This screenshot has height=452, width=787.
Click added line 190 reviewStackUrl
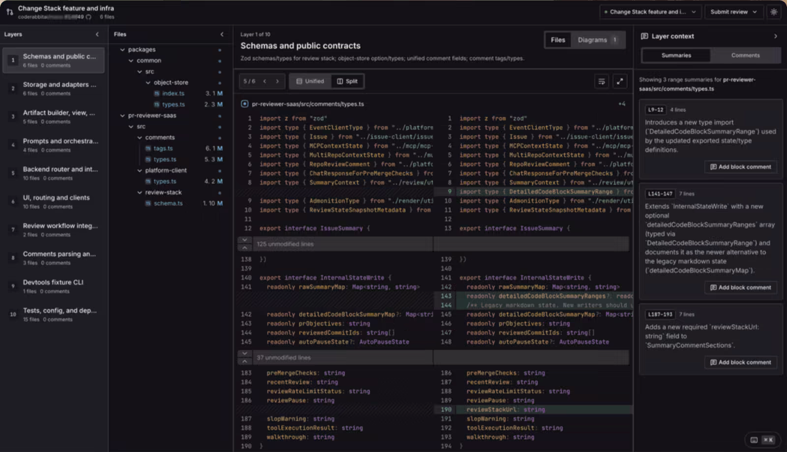click(533, 410)
